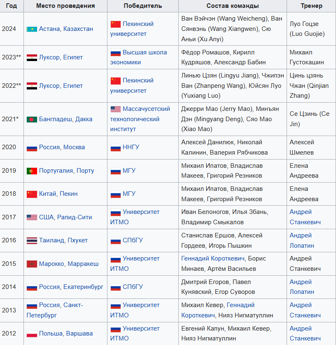
Task: Open Андрей Станкевич link in 2017 row
Action: [305, 217]
